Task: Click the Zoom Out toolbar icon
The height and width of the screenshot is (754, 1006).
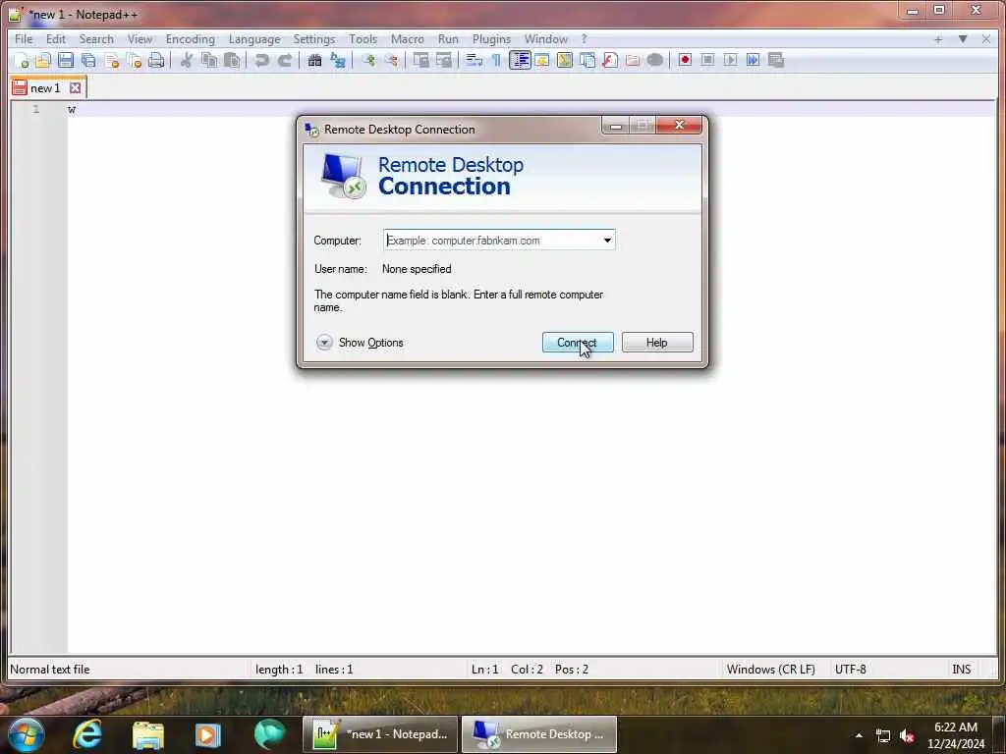Action: pyautogui.click(x=391, y=60)
